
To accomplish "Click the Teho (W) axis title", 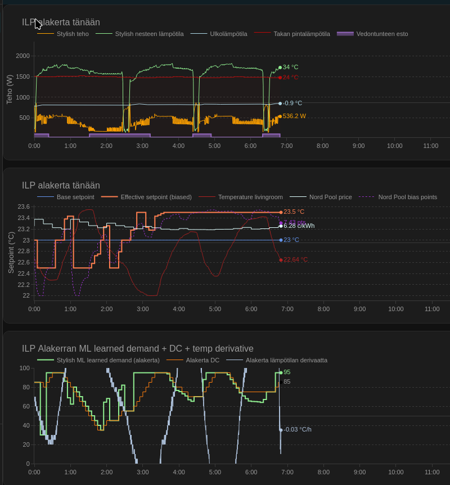I will click(x=9, y=89).
